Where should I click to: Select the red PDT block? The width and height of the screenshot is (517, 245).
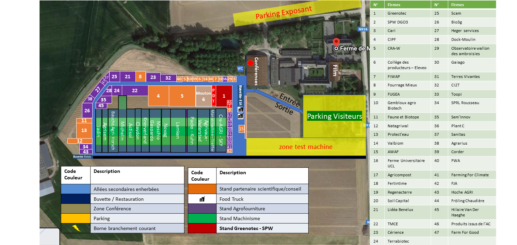click(x=214, y=96)
